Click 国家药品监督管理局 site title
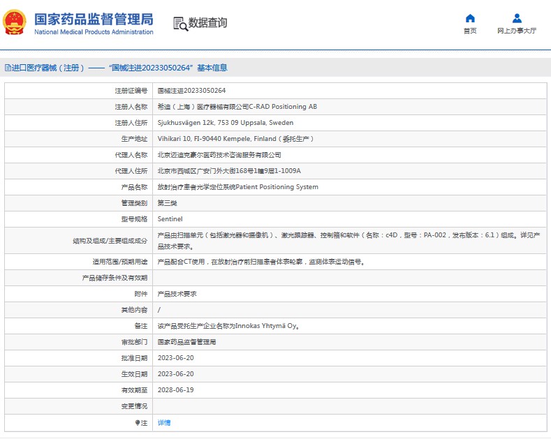The width and height of the screenshot is (551, 439). pyautogui.click(x=94, y=20)
